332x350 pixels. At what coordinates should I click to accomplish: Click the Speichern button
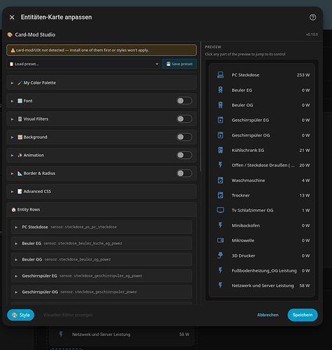point(303,315)
